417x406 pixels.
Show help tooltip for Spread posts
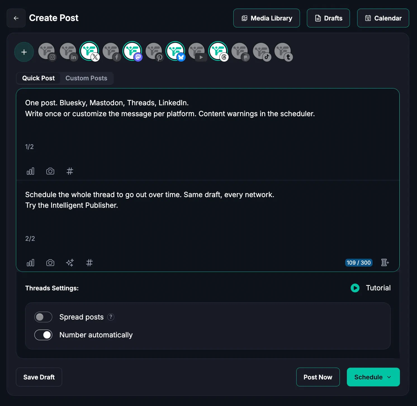[x=111, y=317]
